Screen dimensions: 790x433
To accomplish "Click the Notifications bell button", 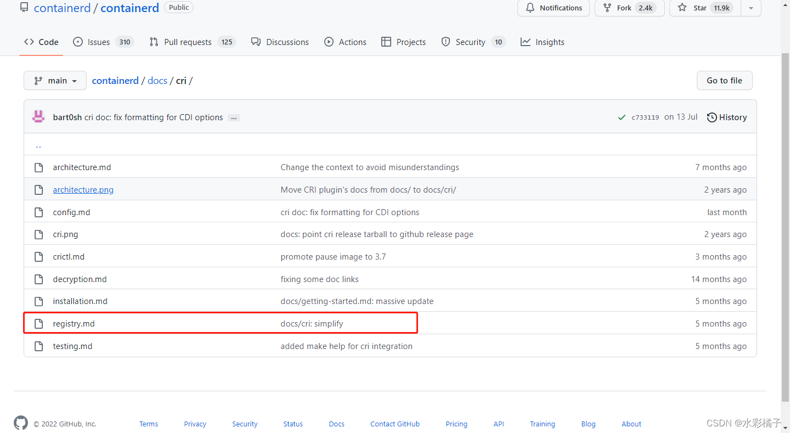I will [554, 8].
